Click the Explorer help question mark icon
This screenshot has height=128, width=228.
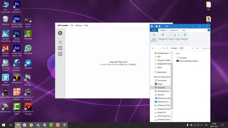(209, 30)
